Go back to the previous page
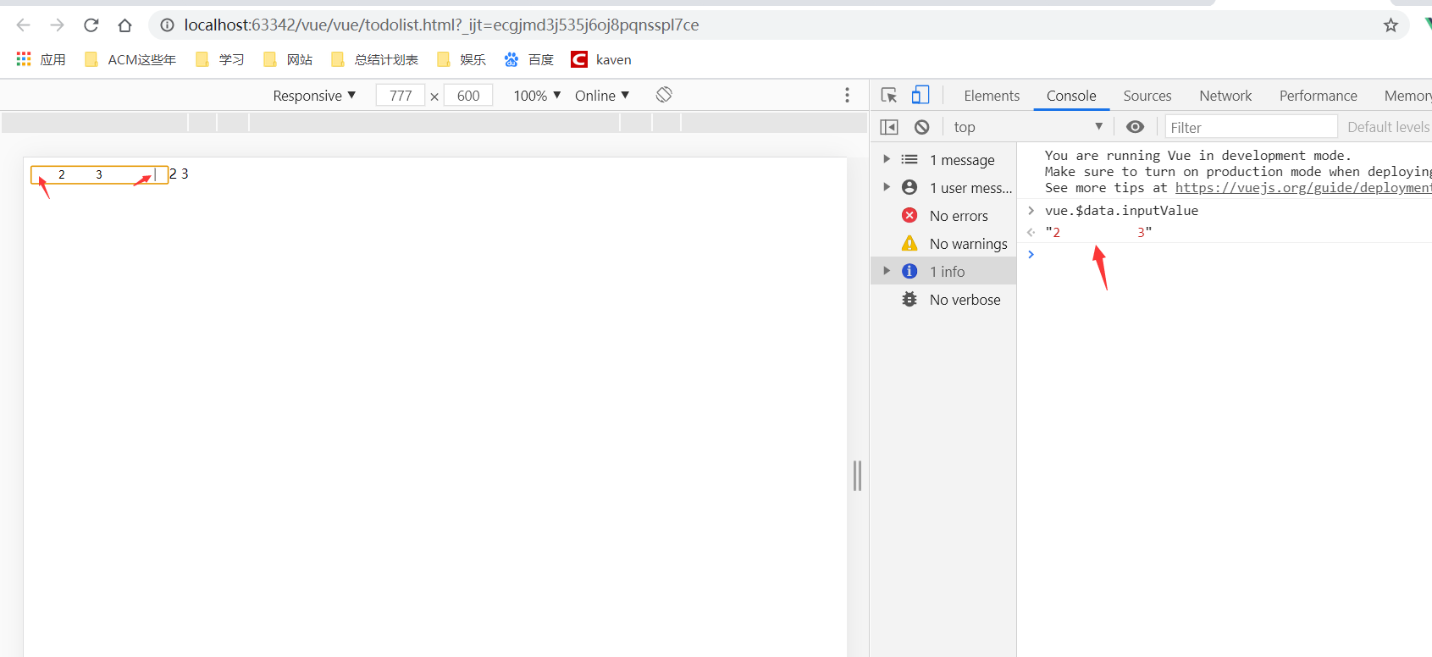The width and height of the screenshot is (1432, 657). (x=24, y=25)
